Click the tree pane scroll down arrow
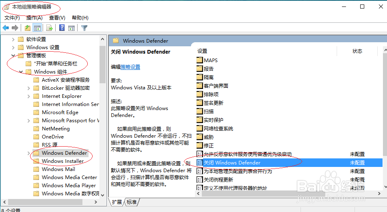Screen dimensions: 387x212 (102, 195)
